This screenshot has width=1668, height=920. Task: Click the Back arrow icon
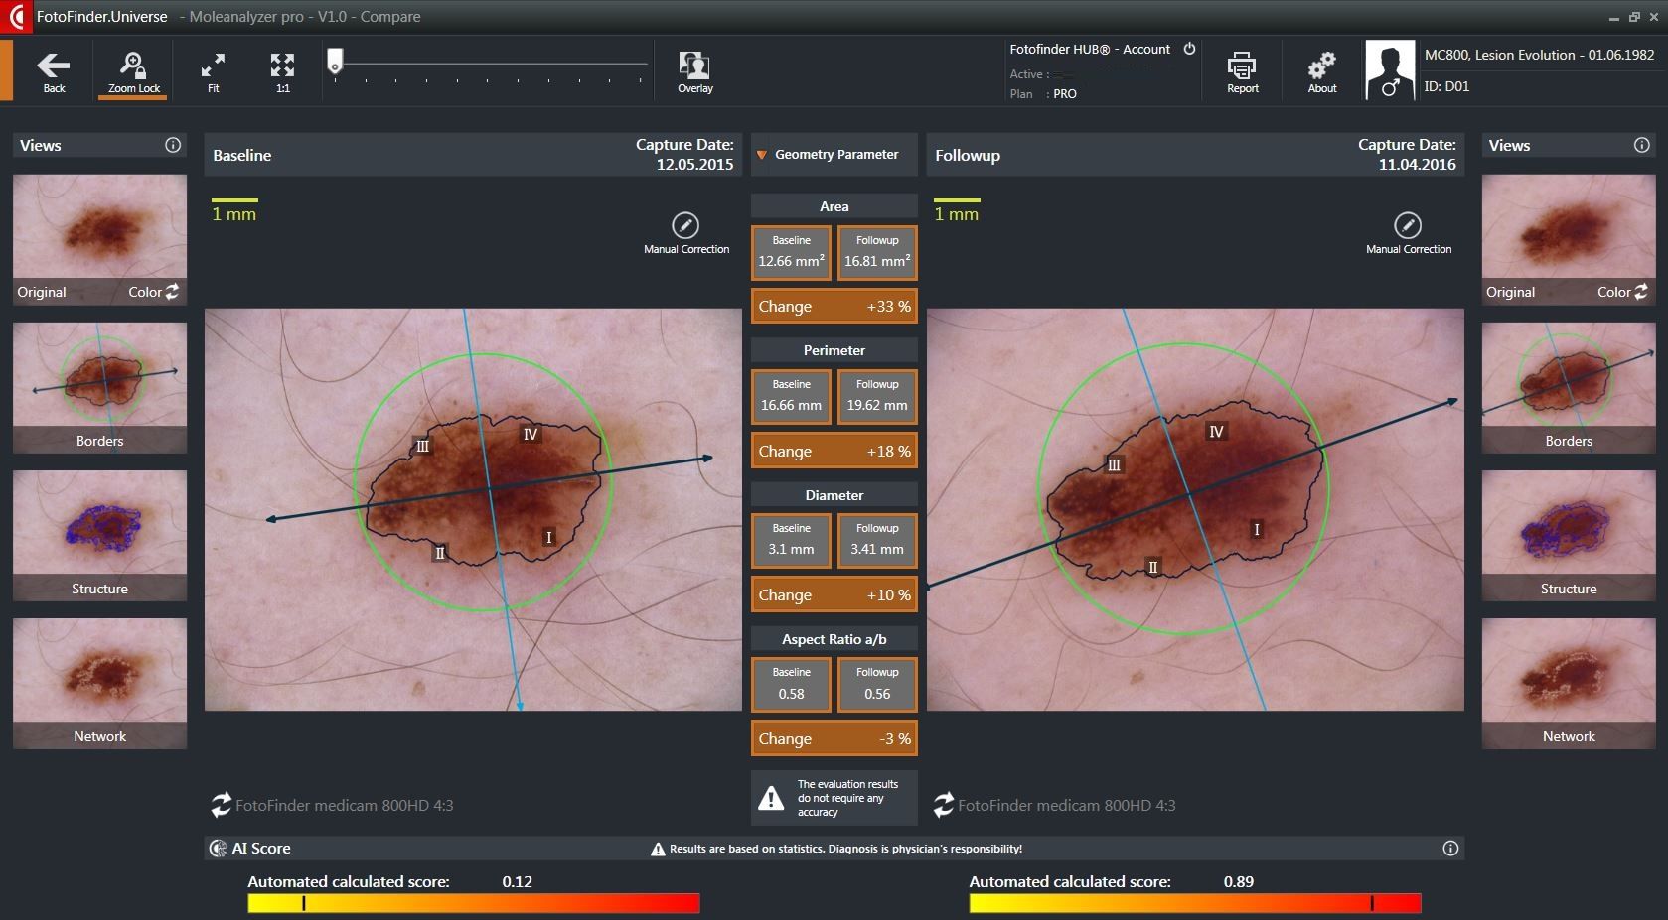(54, 66)
